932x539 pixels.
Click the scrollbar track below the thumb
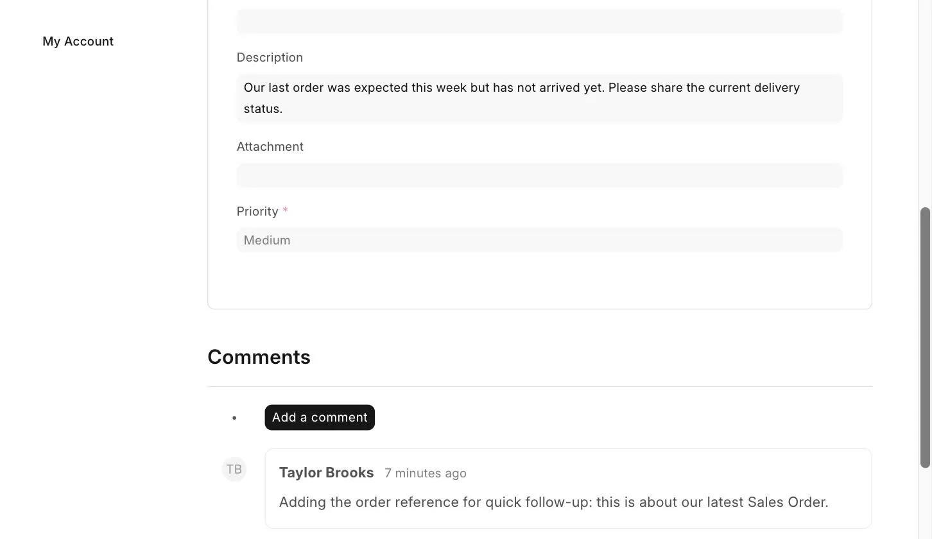pyautogui.click(x=926, y=504)
